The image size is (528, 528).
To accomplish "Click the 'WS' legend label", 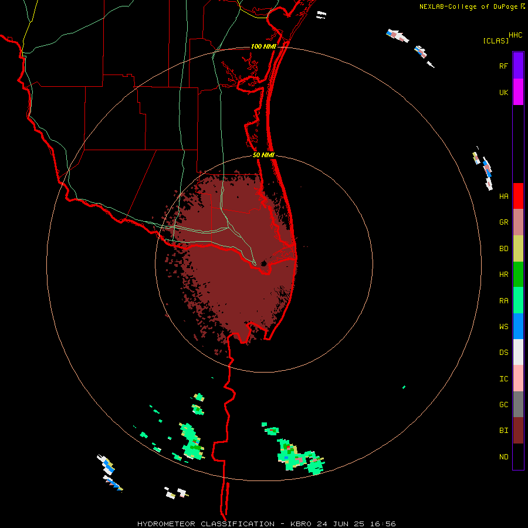I will (x=503, y=326).
